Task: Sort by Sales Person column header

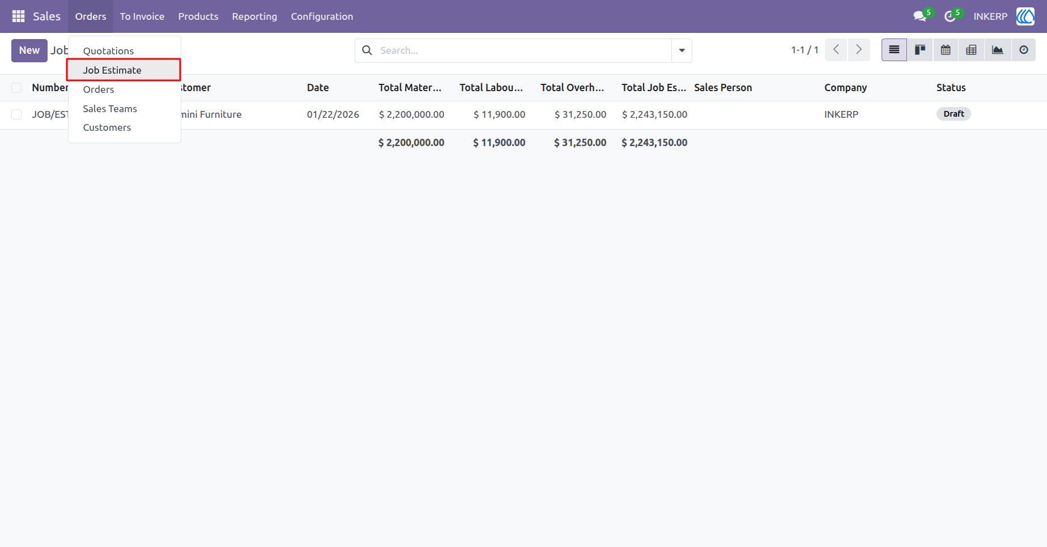Action: point(723,88)
